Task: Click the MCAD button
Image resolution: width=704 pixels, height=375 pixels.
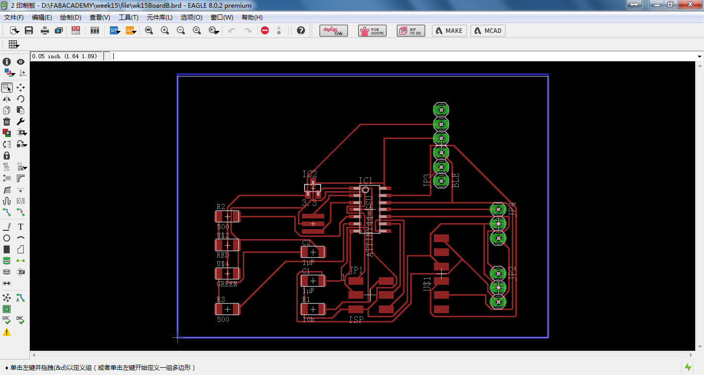Action: (488, 31)
